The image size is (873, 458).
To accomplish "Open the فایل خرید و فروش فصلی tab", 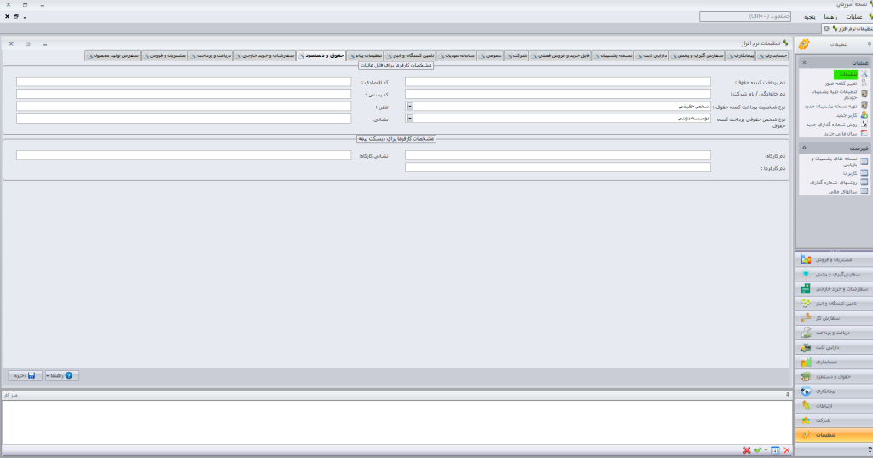I will [x=560, y=55].
